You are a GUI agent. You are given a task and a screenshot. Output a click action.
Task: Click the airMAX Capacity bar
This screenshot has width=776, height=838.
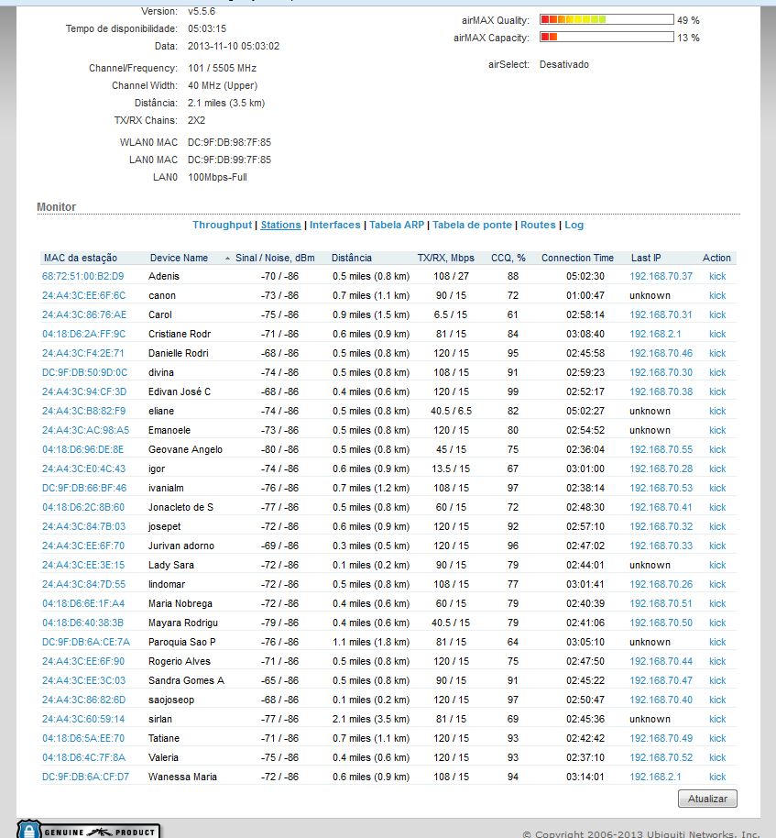tap(607, 37)
